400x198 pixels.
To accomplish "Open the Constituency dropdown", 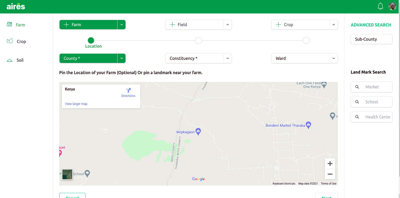I will [227, 58].
